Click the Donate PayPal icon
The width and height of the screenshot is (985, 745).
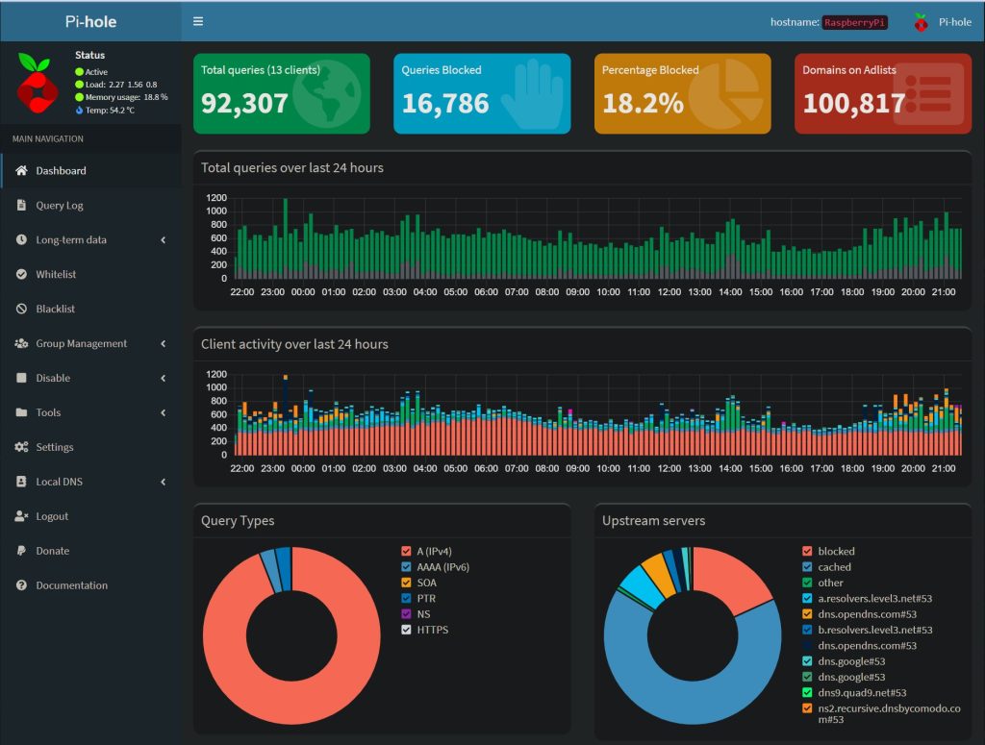[x=21, y=552]
